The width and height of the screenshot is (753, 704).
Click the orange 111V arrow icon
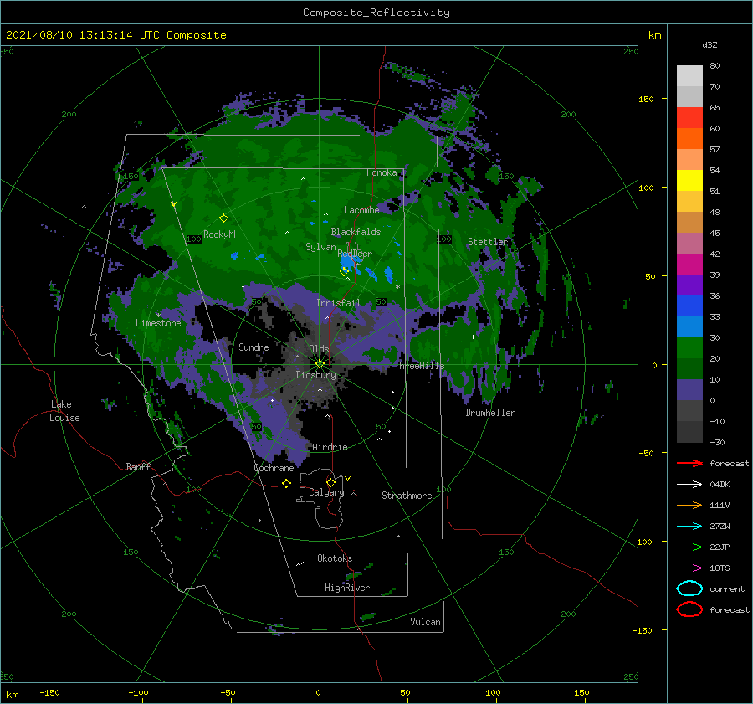pos(689,505)
